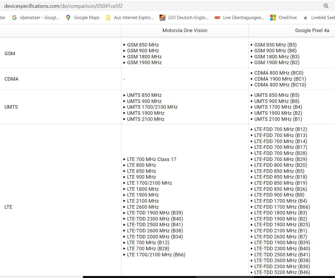
Task: Open the LEO Deutsch-Englisch bookmark
Action: (184, 18)
